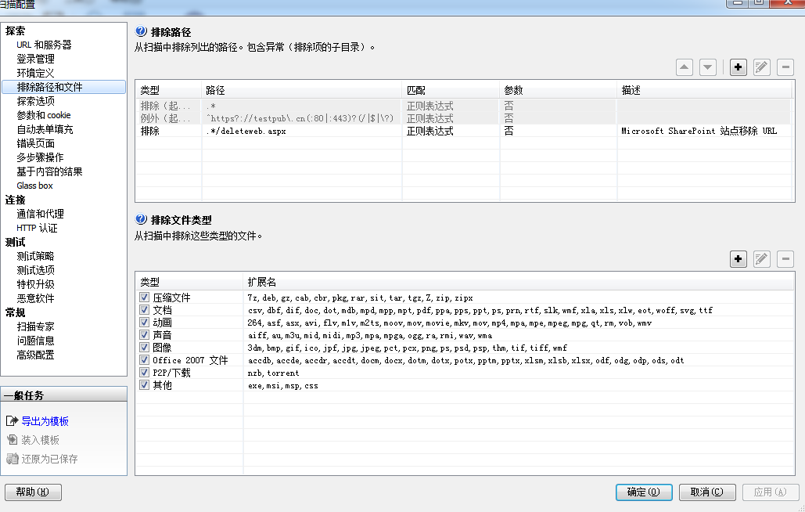Screen dimensions: 805x512
Task: Move exclude path entry down
Action: pos(708,67)
